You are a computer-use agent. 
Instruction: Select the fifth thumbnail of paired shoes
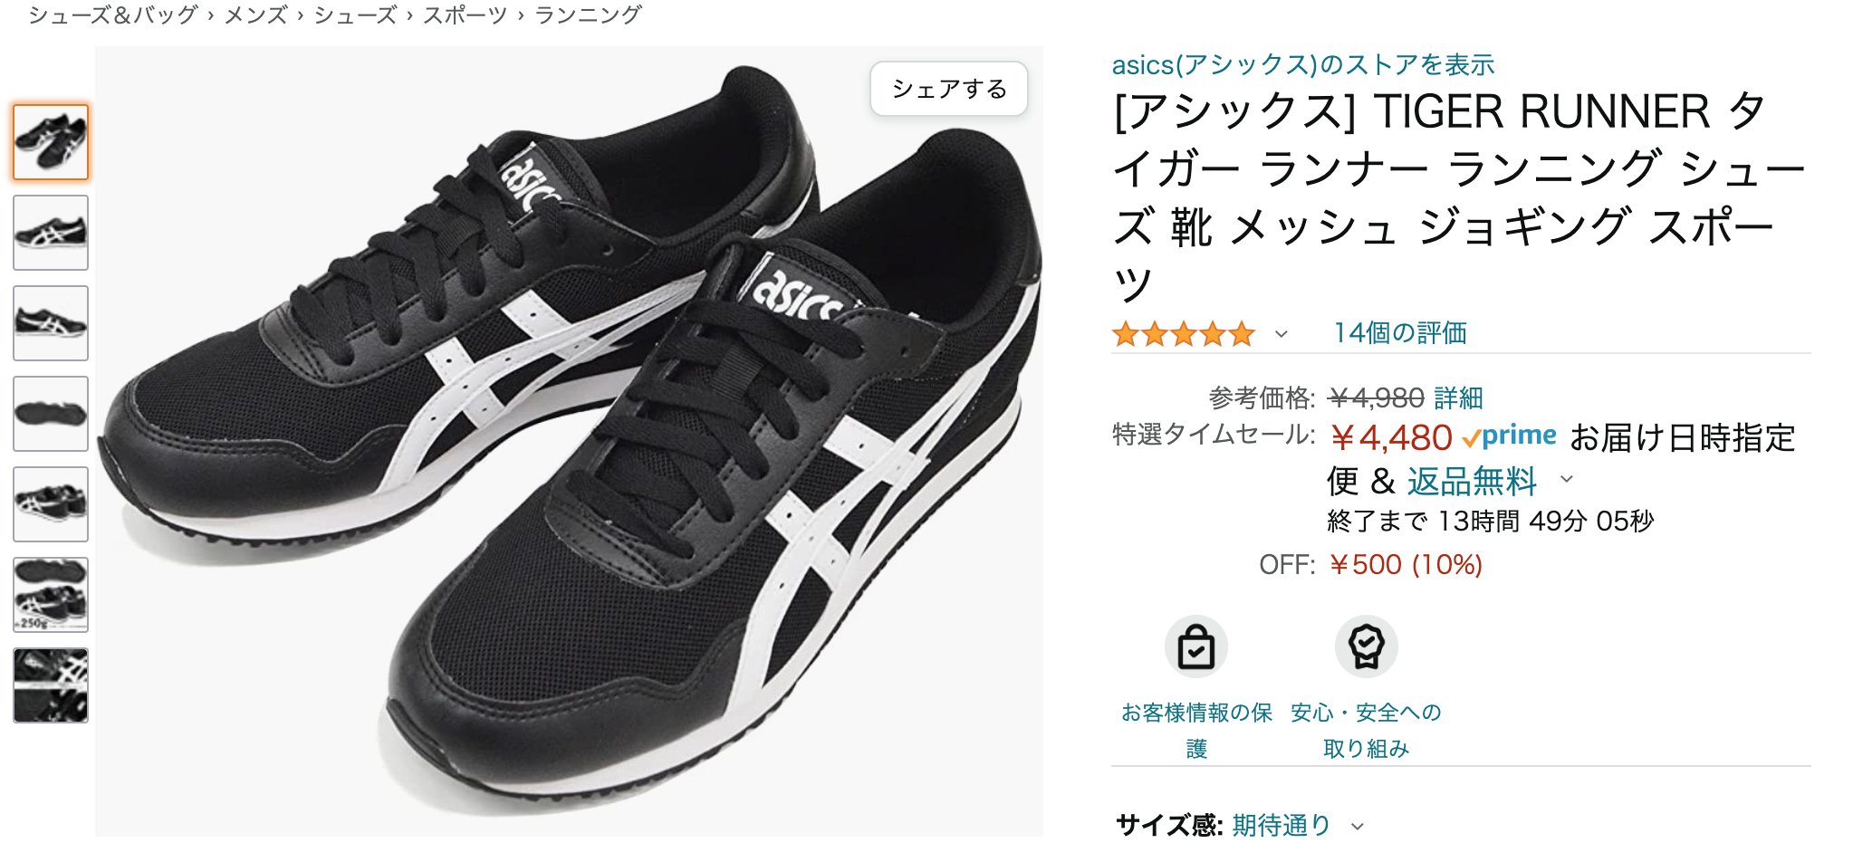51,504
